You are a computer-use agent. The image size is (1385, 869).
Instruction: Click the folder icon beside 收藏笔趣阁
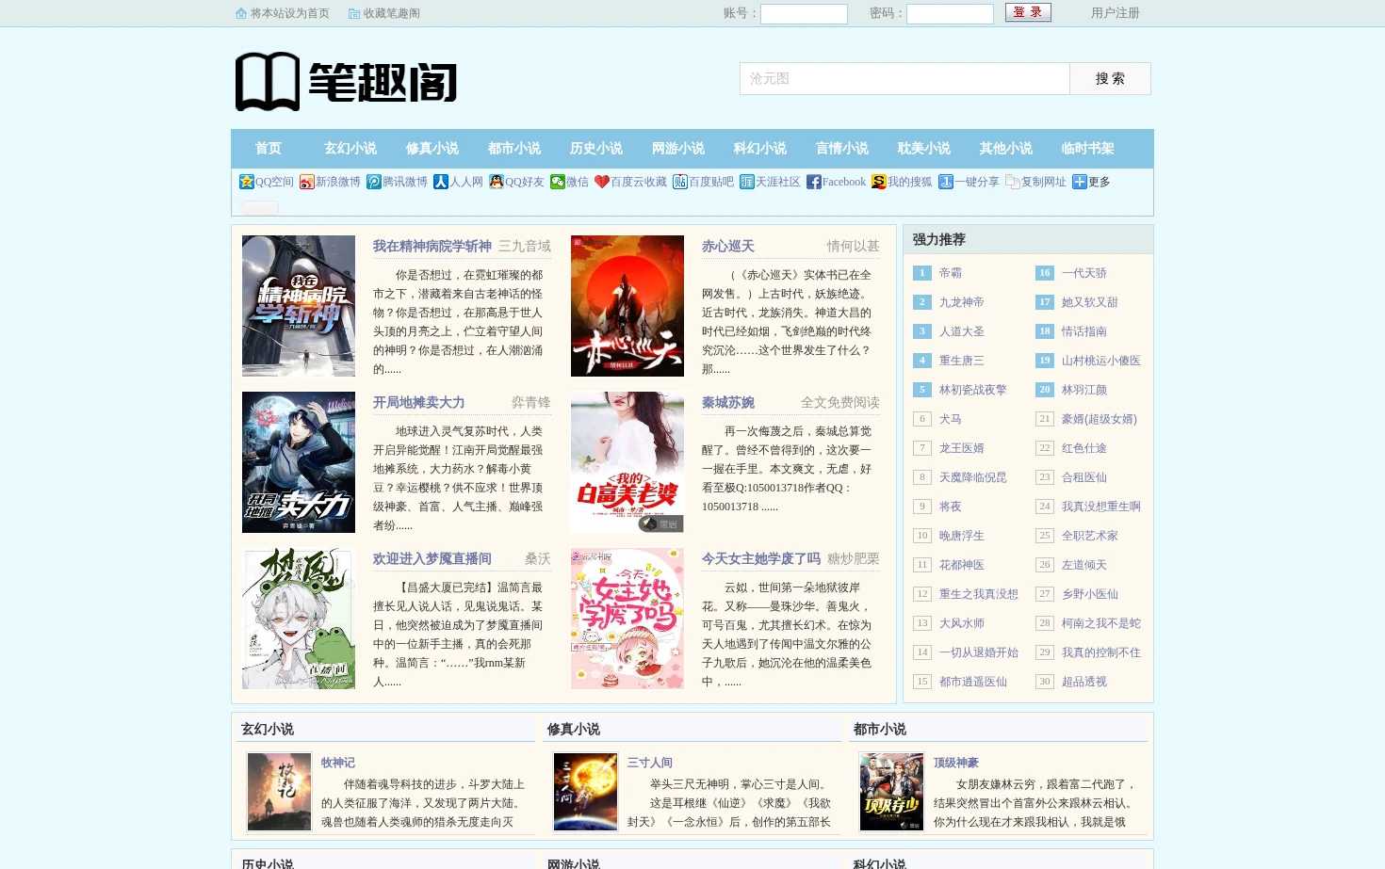pyautogui.click(x=354, y=13)
